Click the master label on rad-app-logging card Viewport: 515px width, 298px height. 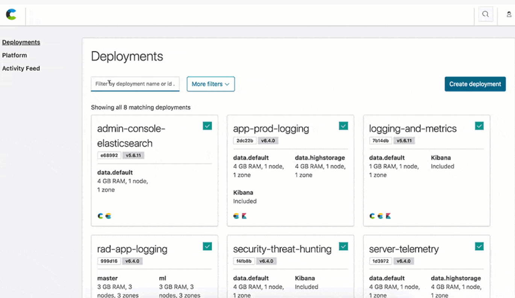(x=108, y=278)
